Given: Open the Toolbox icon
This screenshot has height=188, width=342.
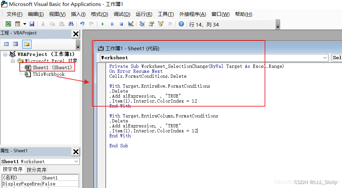Looking at the screenshot, I should click(170, 24).
